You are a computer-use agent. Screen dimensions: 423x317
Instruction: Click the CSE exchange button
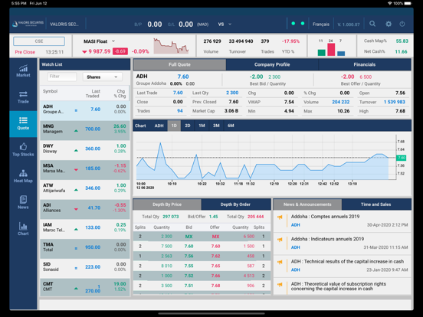pos(39,41)
